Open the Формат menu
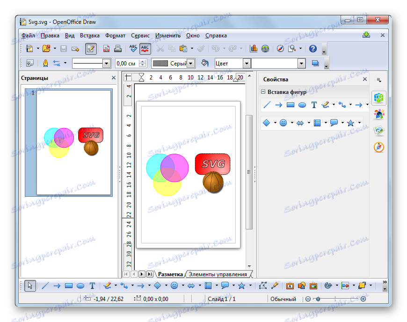Viewport: 407px width, 322px height. click(115, 36)
